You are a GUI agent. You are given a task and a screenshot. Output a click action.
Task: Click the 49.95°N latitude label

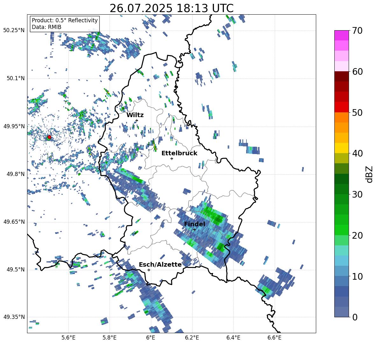pos(14,126)
